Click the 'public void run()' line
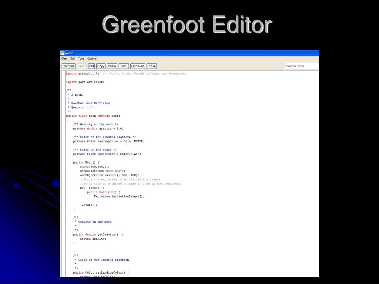The image size is (379, 284). coord(104,192)
